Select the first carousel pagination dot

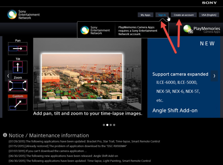104,125
